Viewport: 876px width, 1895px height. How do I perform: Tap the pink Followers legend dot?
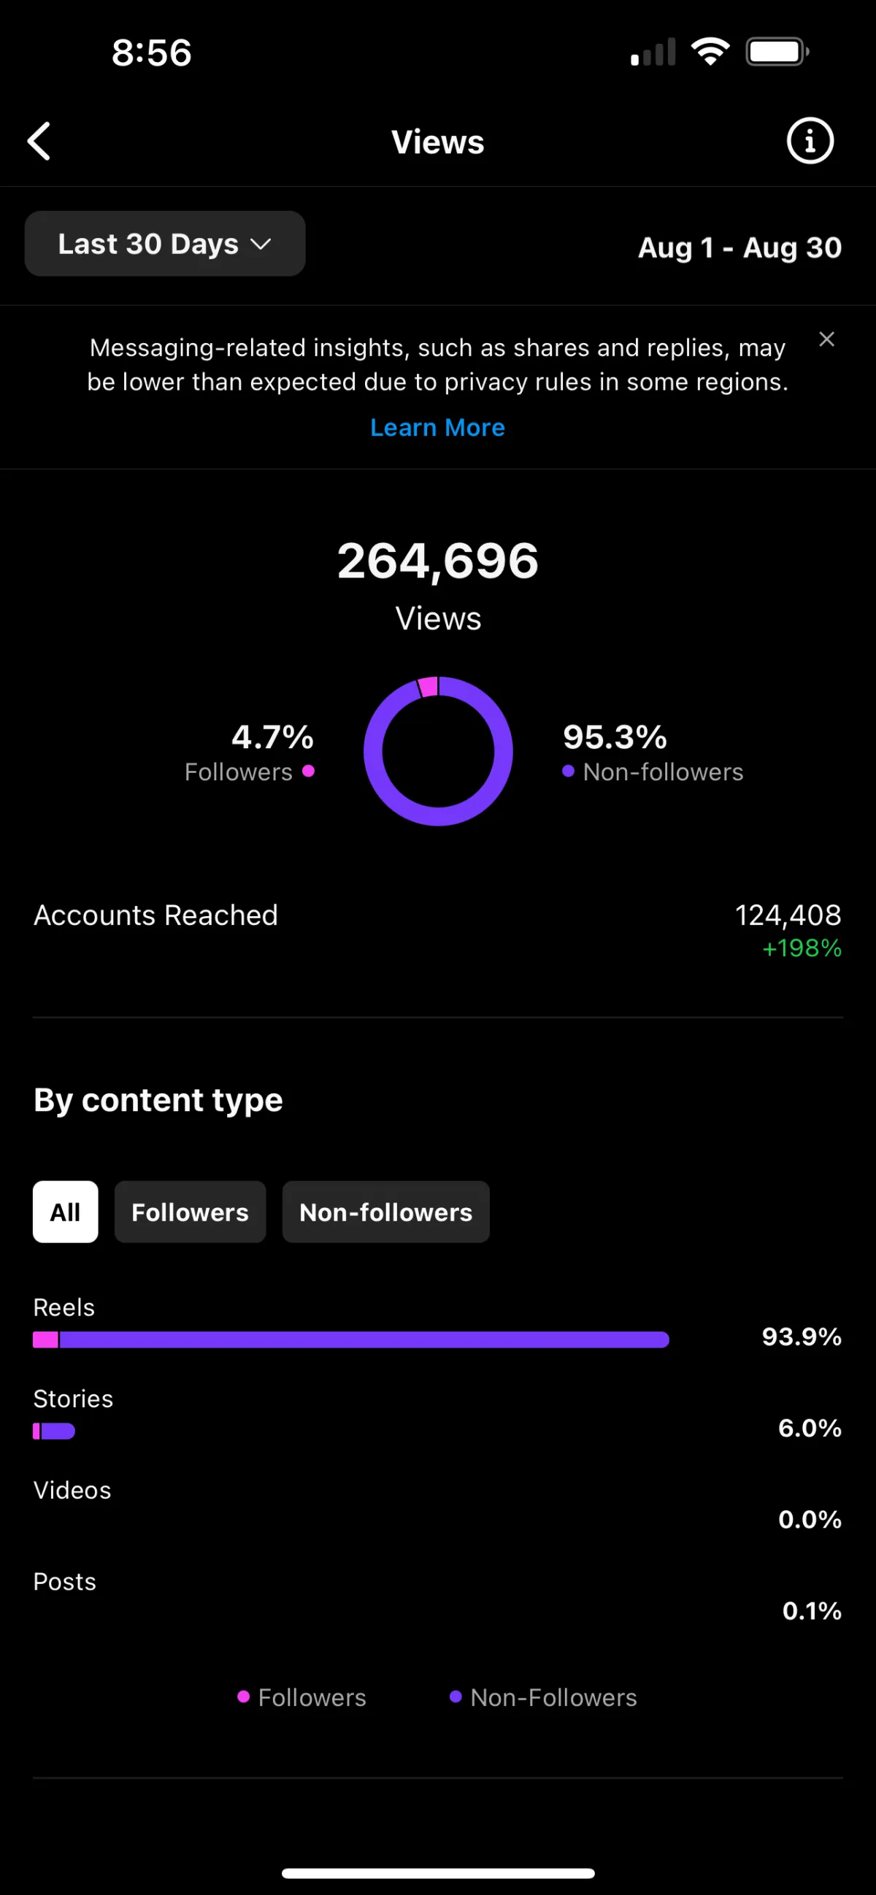tap(308, 771)
